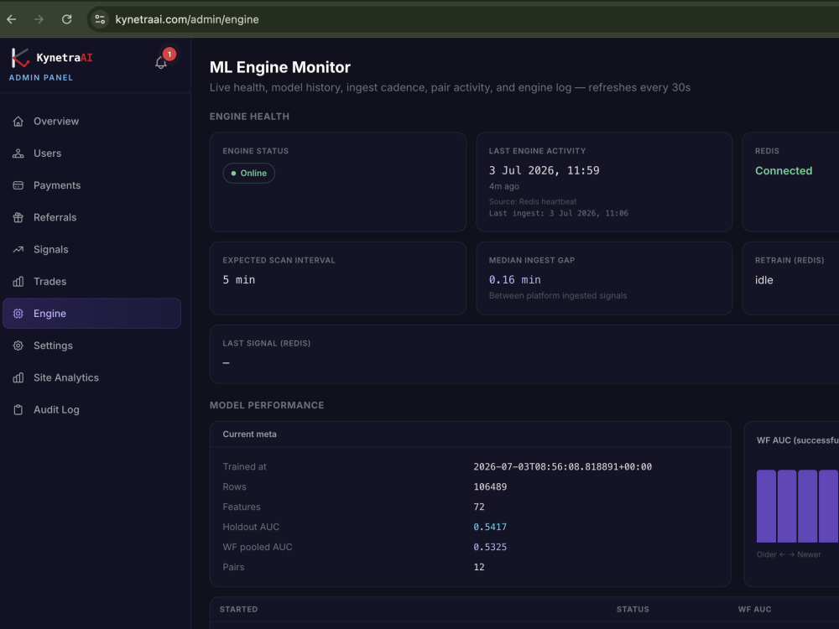
Task: Click the Online status badge
Action: coord(249,174)
